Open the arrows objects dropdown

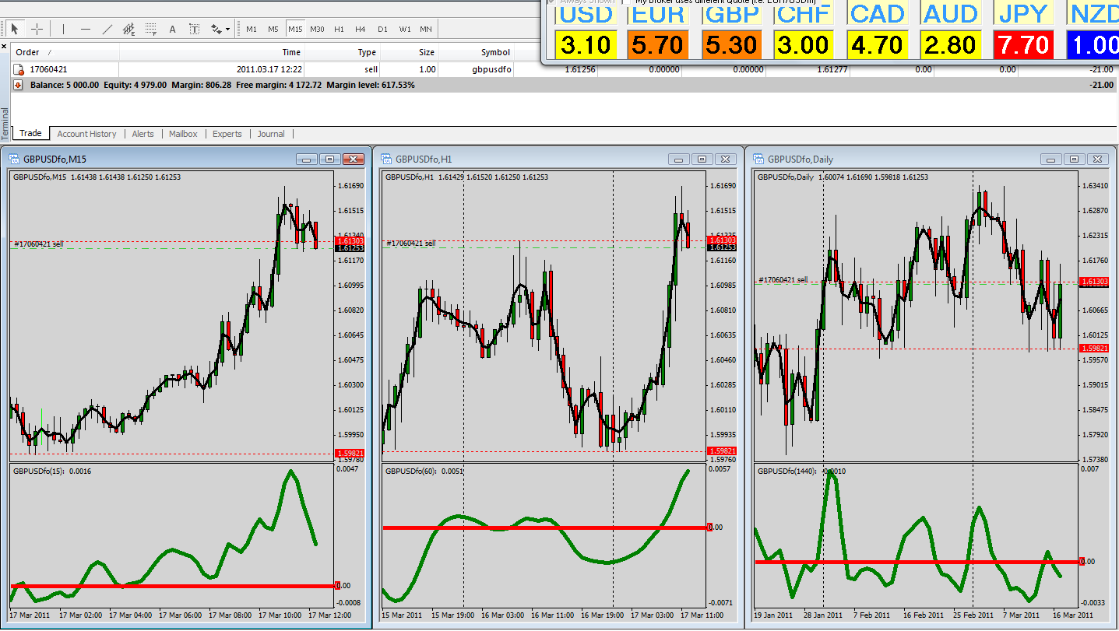point(220,29)
